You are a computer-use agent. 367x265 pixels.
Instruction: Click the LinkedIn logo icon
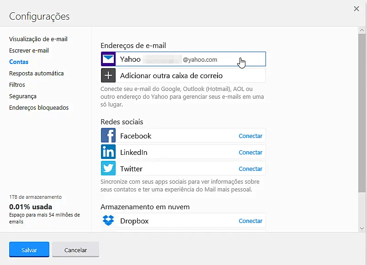(108, 152)
